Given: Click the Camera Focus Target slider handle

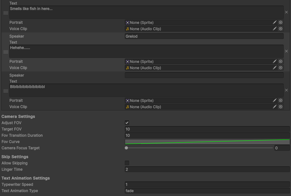Looking at the screenshot, I should pyautogui.click(x=126, y=148).
